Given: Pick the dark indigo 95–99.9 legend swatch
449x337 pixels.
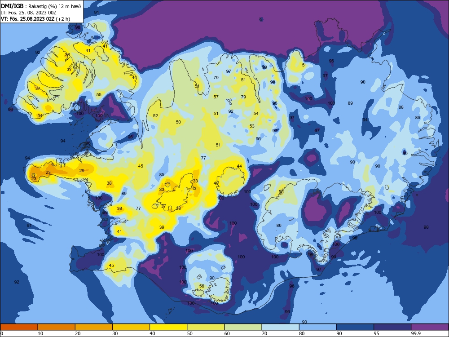Looking at the screenshot, I should [x=392, y=327].
